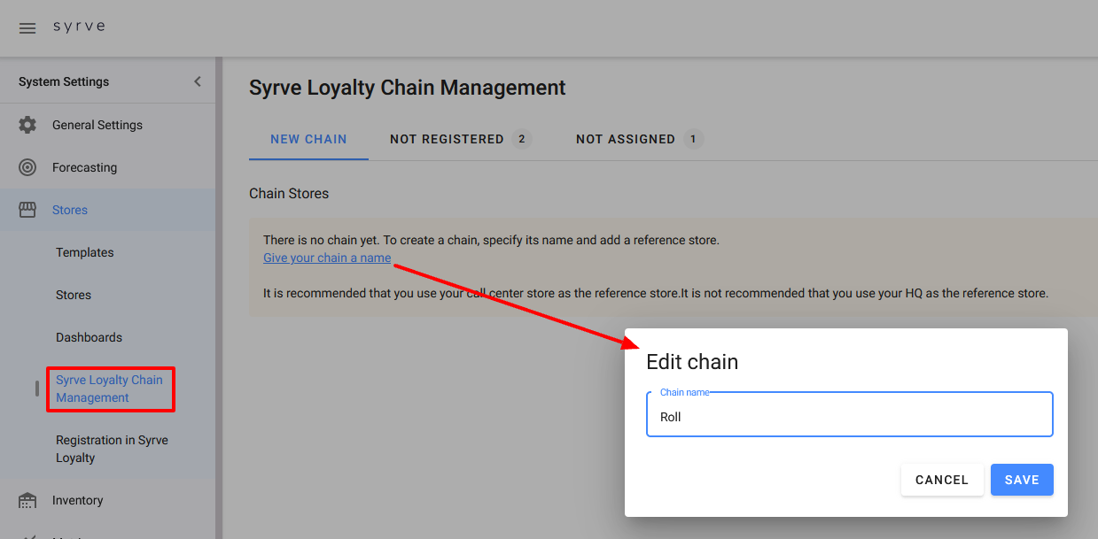This screenshot has height=539, width=1098.
Task: Click the syrve logo
Action: 79,27
